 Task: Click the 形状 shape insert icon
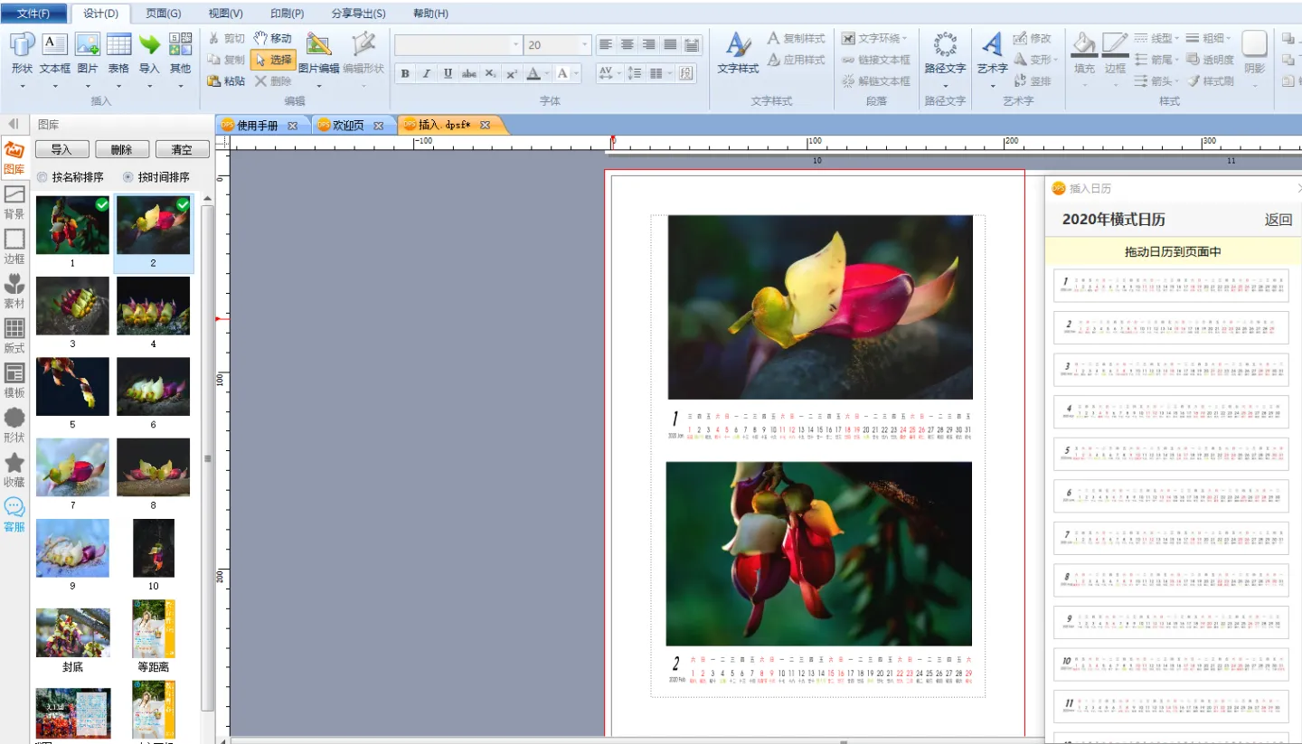22,47
